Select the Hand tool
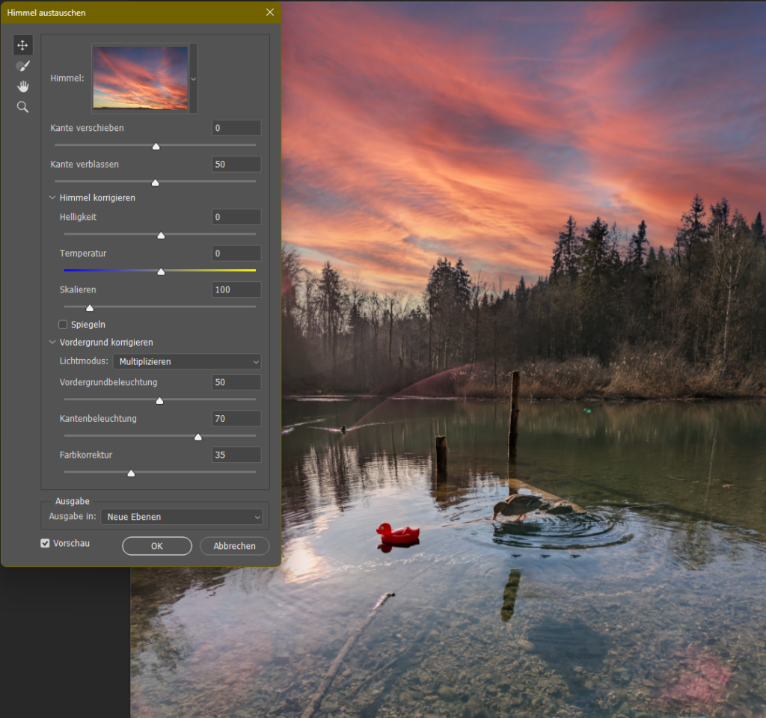Screen dimensions: 766x718 22,87
